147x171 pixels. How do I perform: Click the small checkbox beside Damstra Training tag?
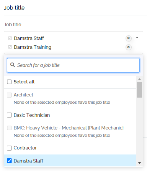(x=10, y=47)
